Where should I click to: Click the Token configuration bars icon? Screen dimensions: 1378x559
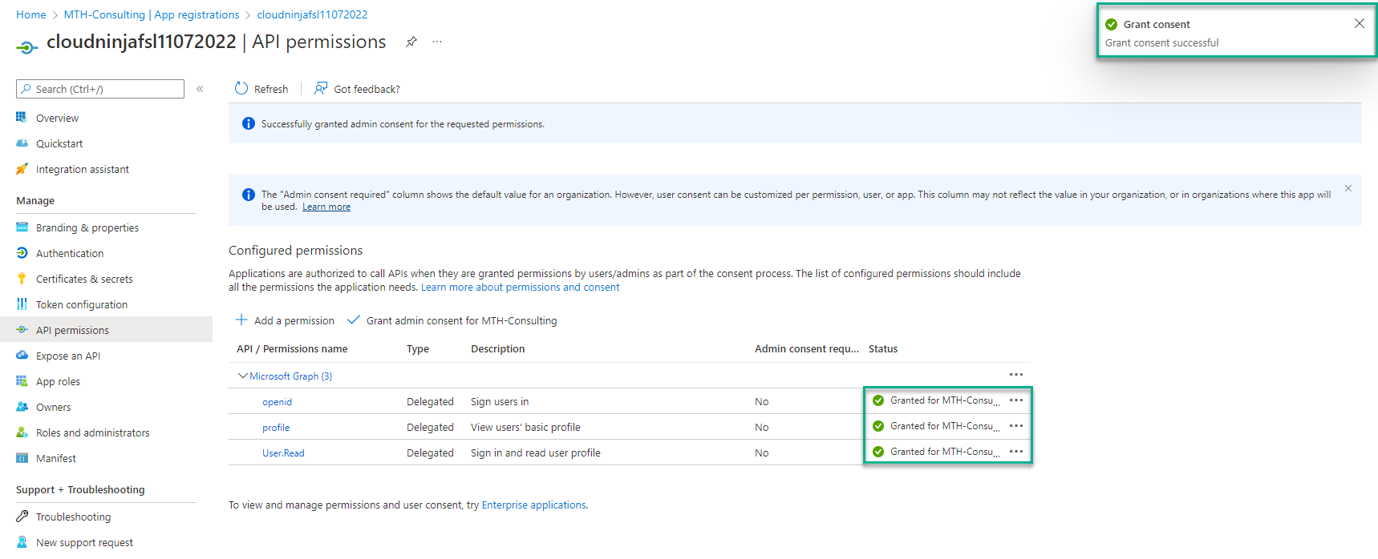pyautogui.click(x=22, y=304)
